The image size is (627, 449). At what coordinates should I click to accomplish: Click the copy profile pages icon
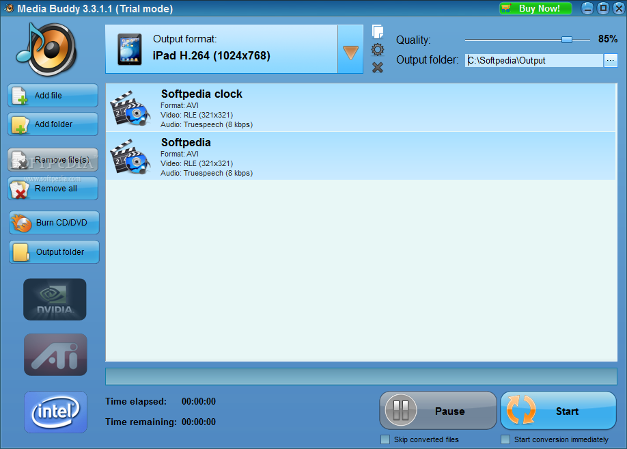coord(378,31)
